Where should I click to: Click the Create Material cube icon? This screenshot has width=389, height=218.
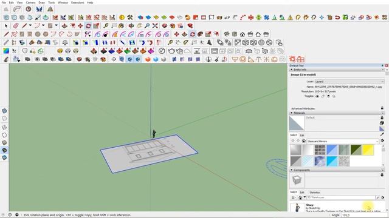(x=382, y=123)
